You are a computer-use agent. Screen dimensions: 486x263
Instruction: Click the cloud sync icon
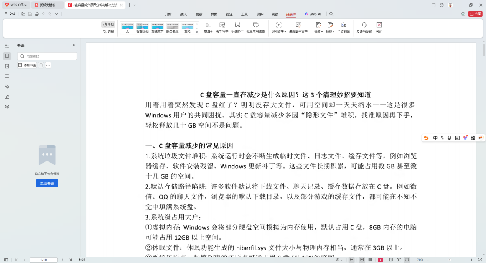[463, 14]
